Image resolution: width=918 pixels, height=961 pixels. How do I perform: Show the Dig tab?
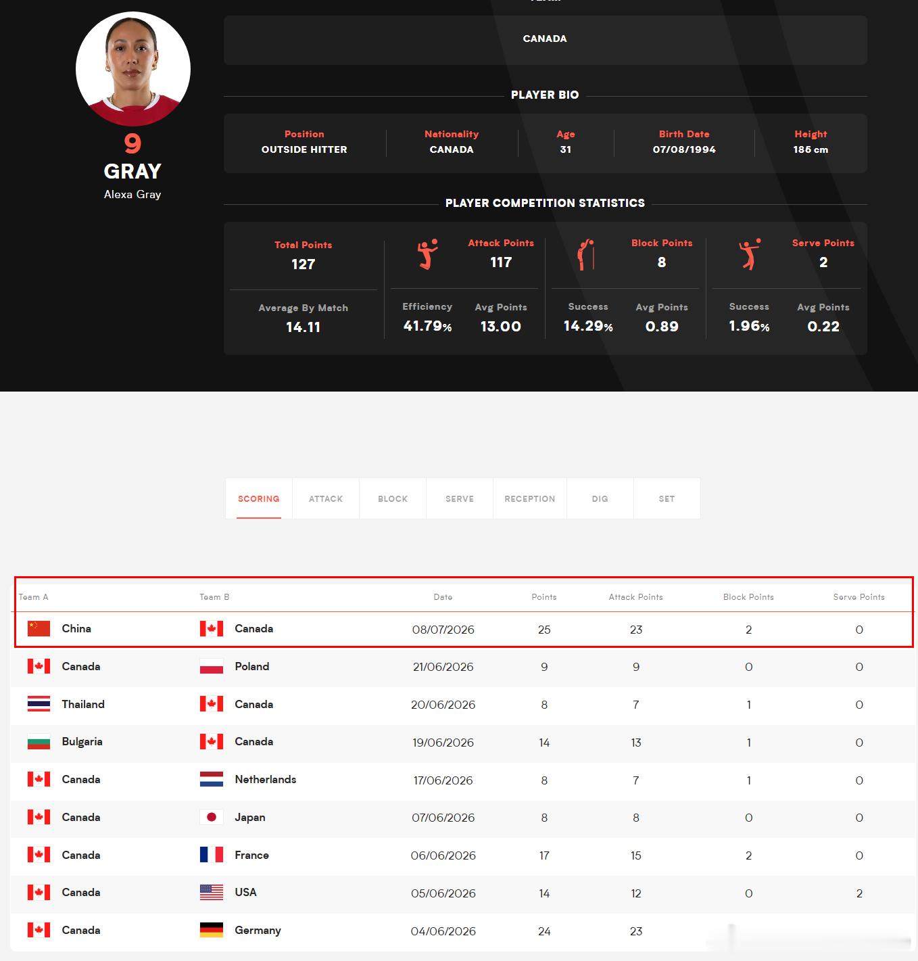tap(600, 498)
